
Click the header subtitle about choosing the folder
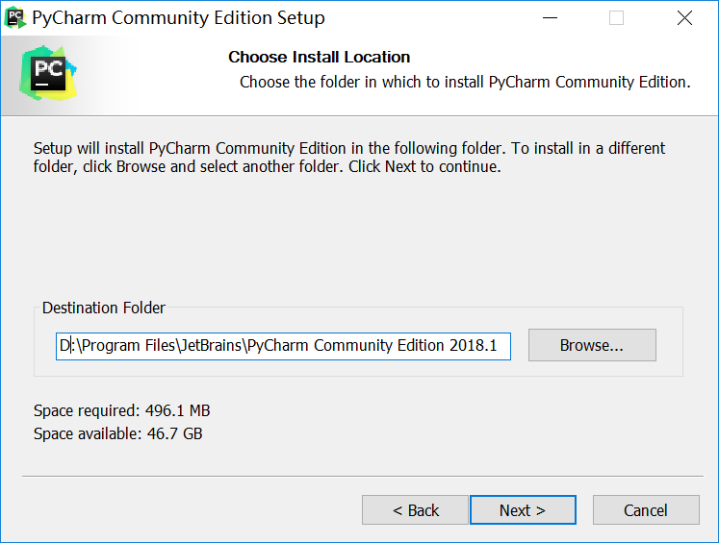click(x=465, y=82)
